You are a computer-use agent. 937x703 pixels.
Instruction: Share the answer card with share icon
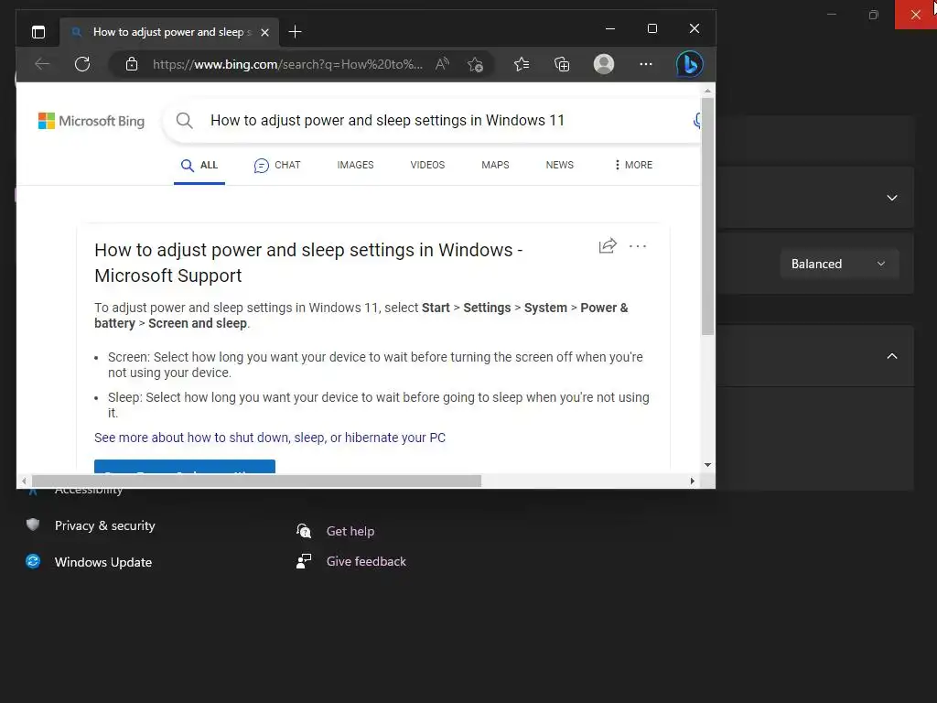608,245
